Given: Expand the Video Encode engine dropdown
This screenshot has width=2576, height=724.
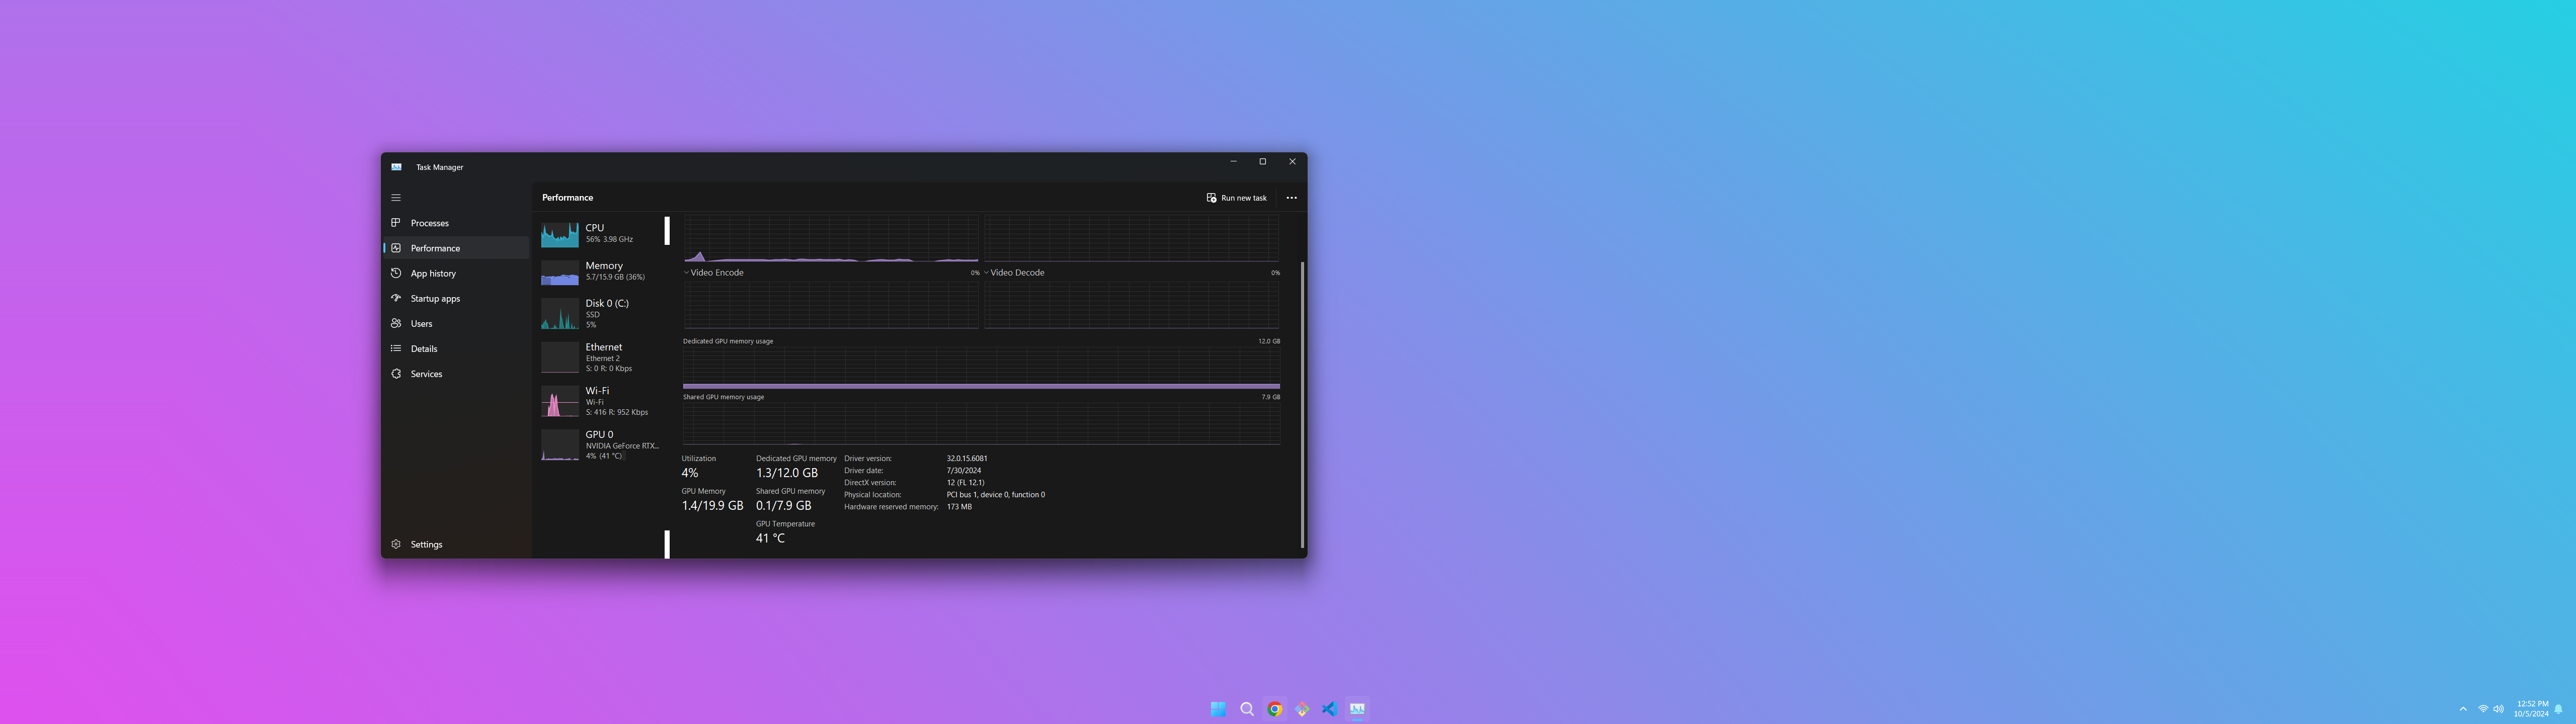Looking at the screenshot, I should pyautogui.click(x=687, y=273).
